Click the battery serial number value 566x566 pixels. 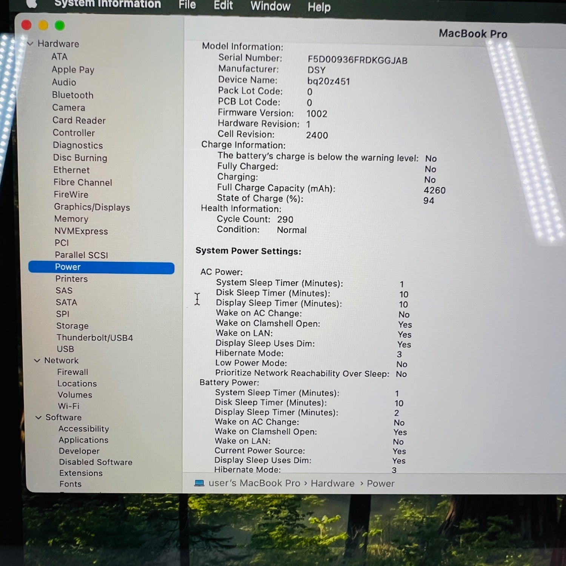(357, 60)
